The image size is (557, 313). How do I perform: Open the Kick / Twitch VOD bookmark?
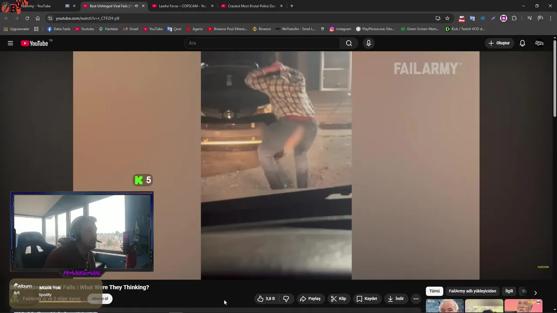(x=465, y=29)
